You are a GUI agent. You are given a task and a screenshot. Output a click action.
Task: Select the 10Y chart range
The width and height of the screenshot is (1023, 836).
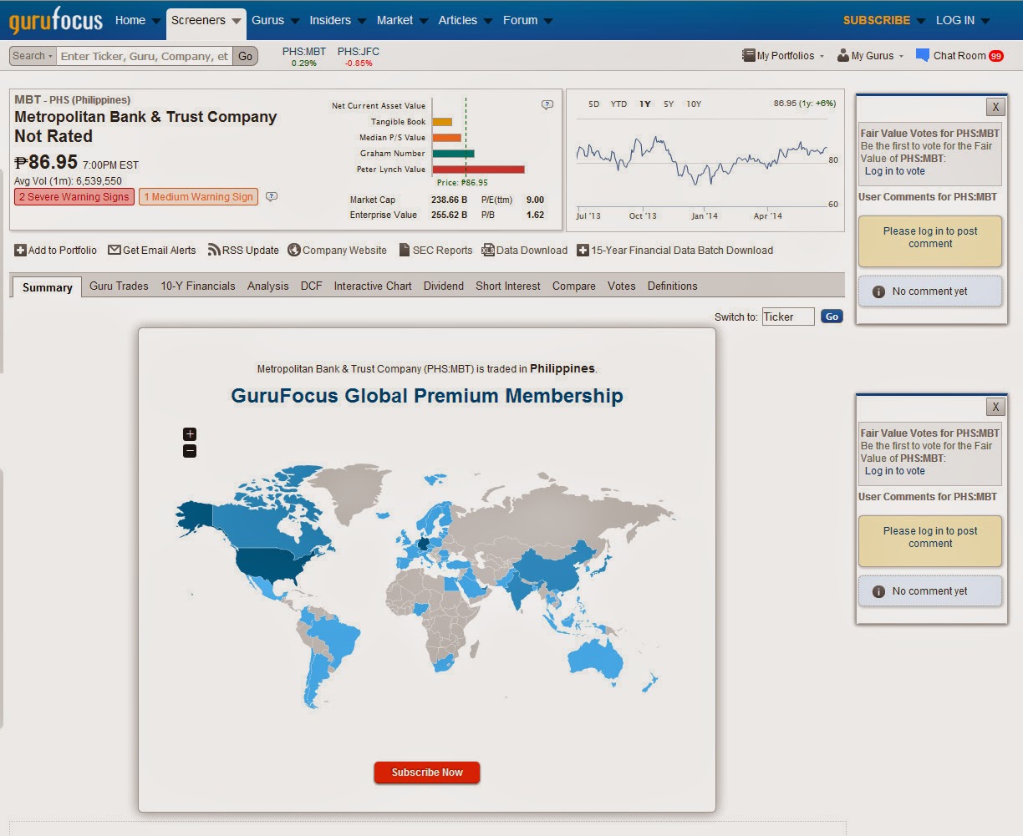[694, 104]
